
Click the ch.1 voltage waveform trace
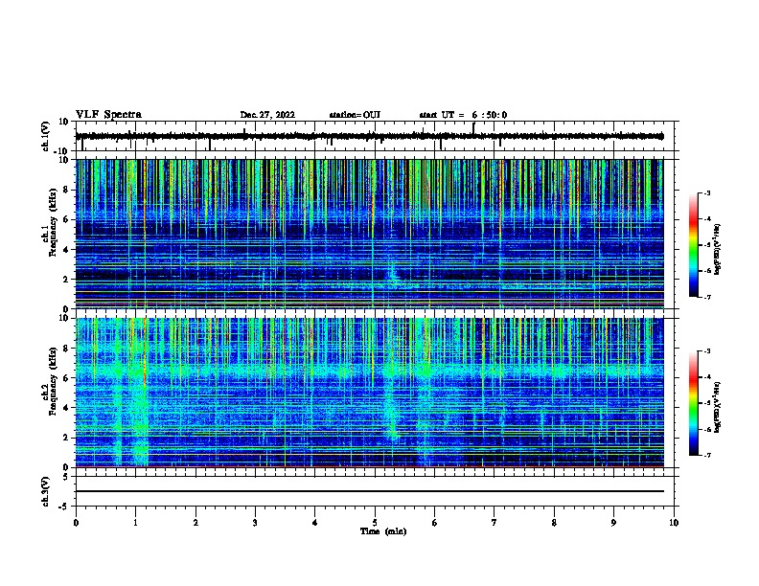click(x=370, y=136)
